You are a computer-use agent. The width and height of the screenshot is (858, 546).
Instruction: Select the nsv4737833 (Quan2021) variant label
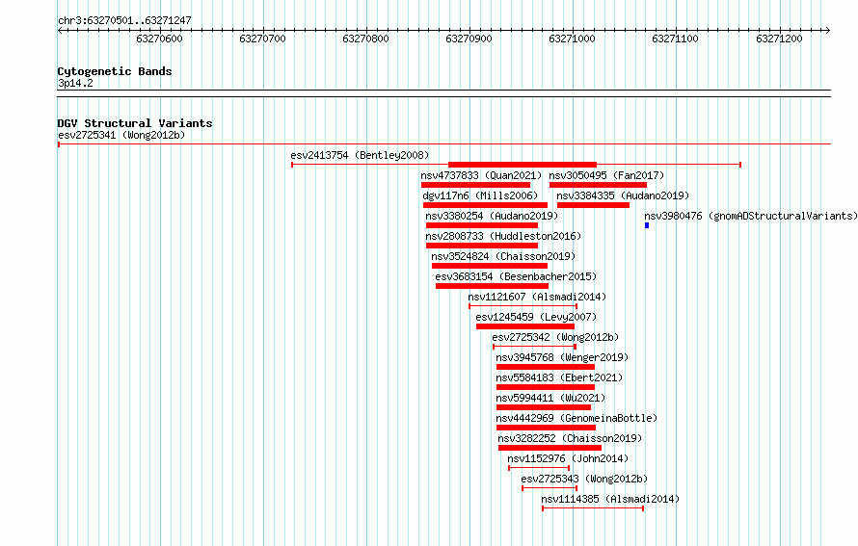pos(481,175)
